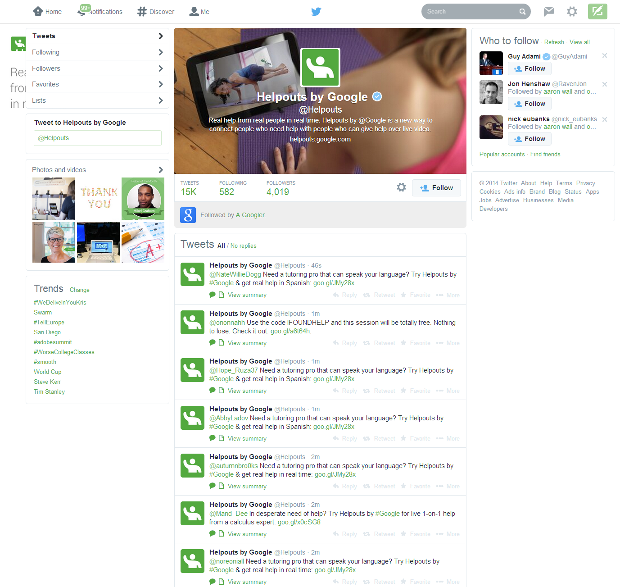Open the Me profile page
The height and width of the screenshot is (587, 620).
199,12
